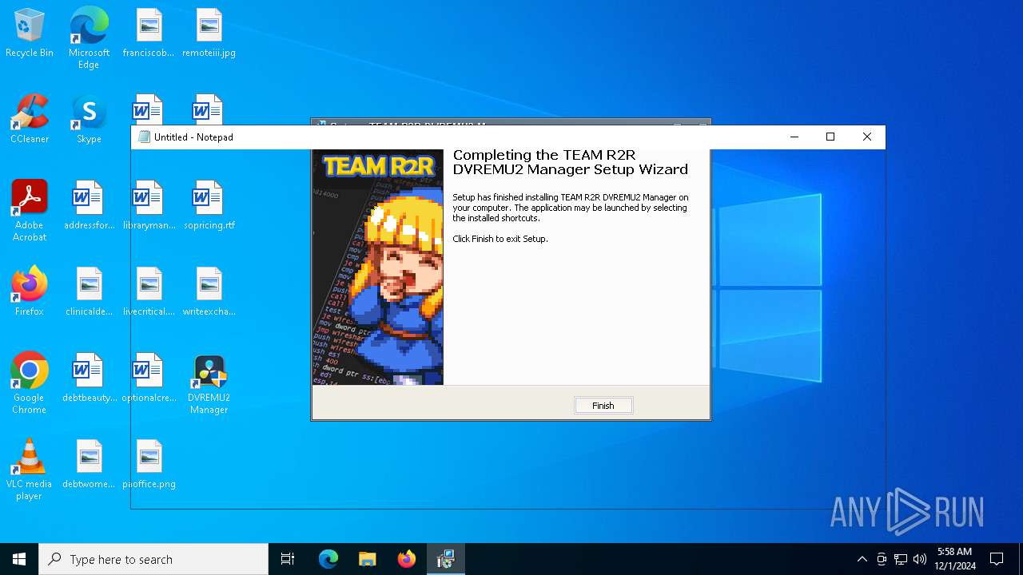Show hidden system tray icons
The width and height of the screenshot is (1023, 575).
862,559
